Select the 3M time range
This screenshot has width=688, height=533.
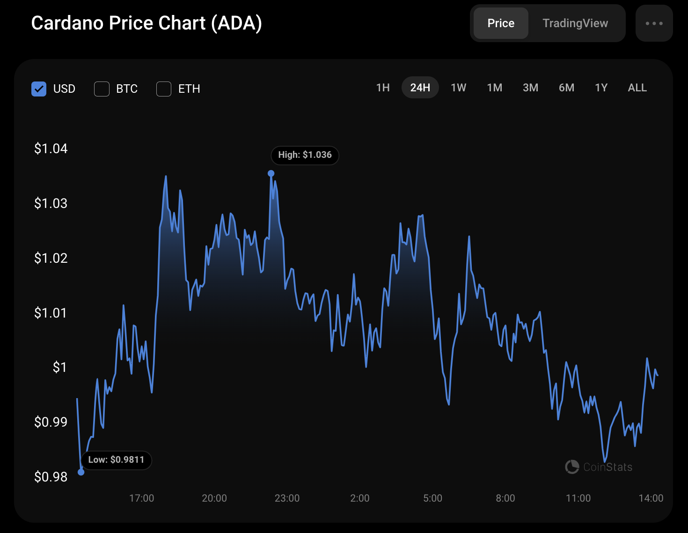coord(530,88)
